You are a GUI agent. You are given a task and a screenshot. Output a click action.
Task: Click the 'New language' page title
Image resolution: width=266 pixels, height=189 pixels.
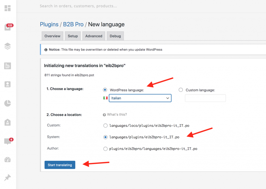(106, 24)
